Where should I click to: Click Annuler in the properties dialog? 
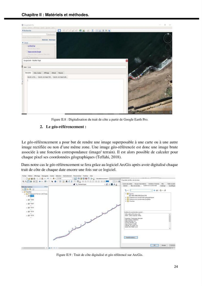point(164,245)
